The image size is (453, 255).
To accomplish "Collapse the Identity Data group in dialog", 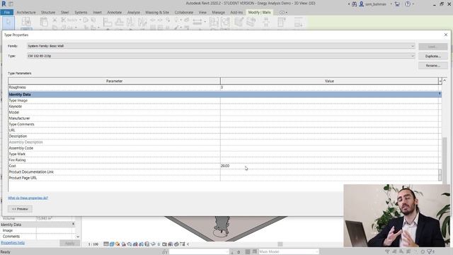I will click(x=440, y=94).
